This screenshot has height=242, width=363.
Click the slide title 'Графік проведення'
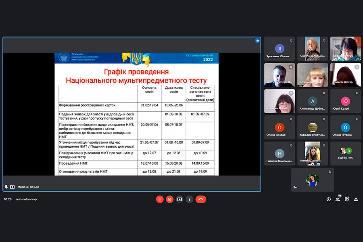[x=136, y=72]
